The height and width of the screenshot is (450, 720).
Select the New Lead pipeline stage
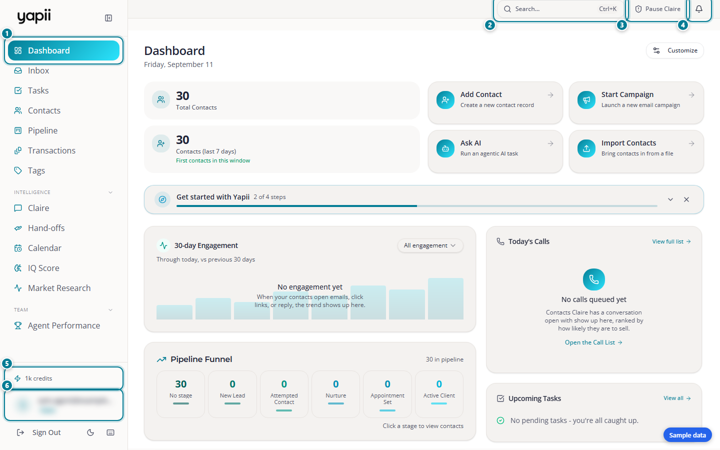[x=232, y=394]
